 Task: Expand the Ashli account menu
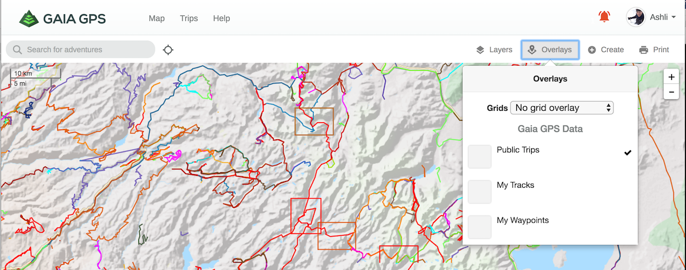click(651, 17)
